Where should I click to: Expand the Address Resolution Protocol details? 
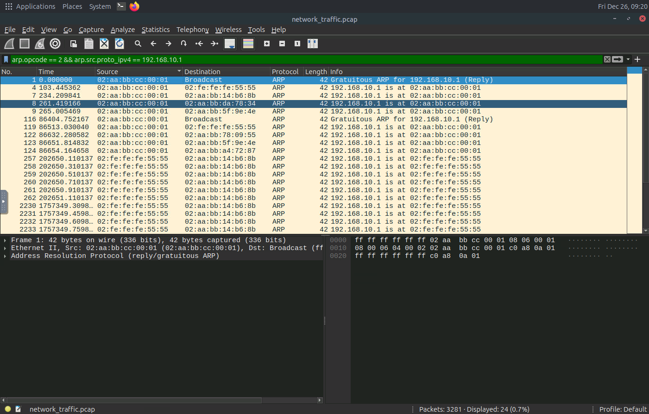click(5, 256)
